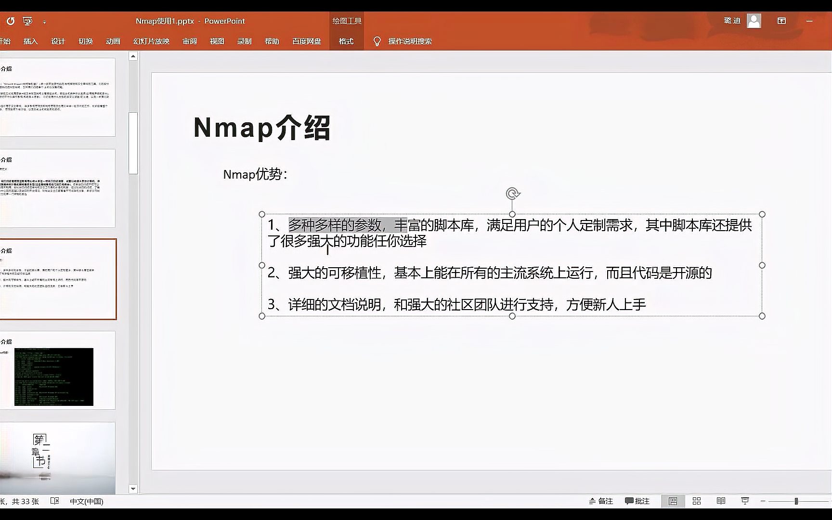The height and width of the screenshot is (520, 832).
Task: Start slideshow from the Quick Access Toolbar icon
Action: [x=27, y=21]
